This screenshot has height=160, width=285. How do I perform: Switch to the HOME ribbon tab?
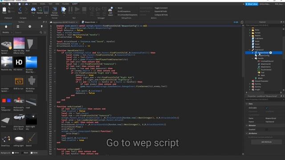point(34,4)
